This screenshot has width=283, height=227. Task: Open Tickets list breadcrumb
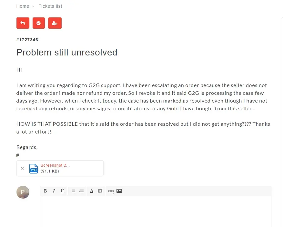pyautogui.click(x=50, y=6)
